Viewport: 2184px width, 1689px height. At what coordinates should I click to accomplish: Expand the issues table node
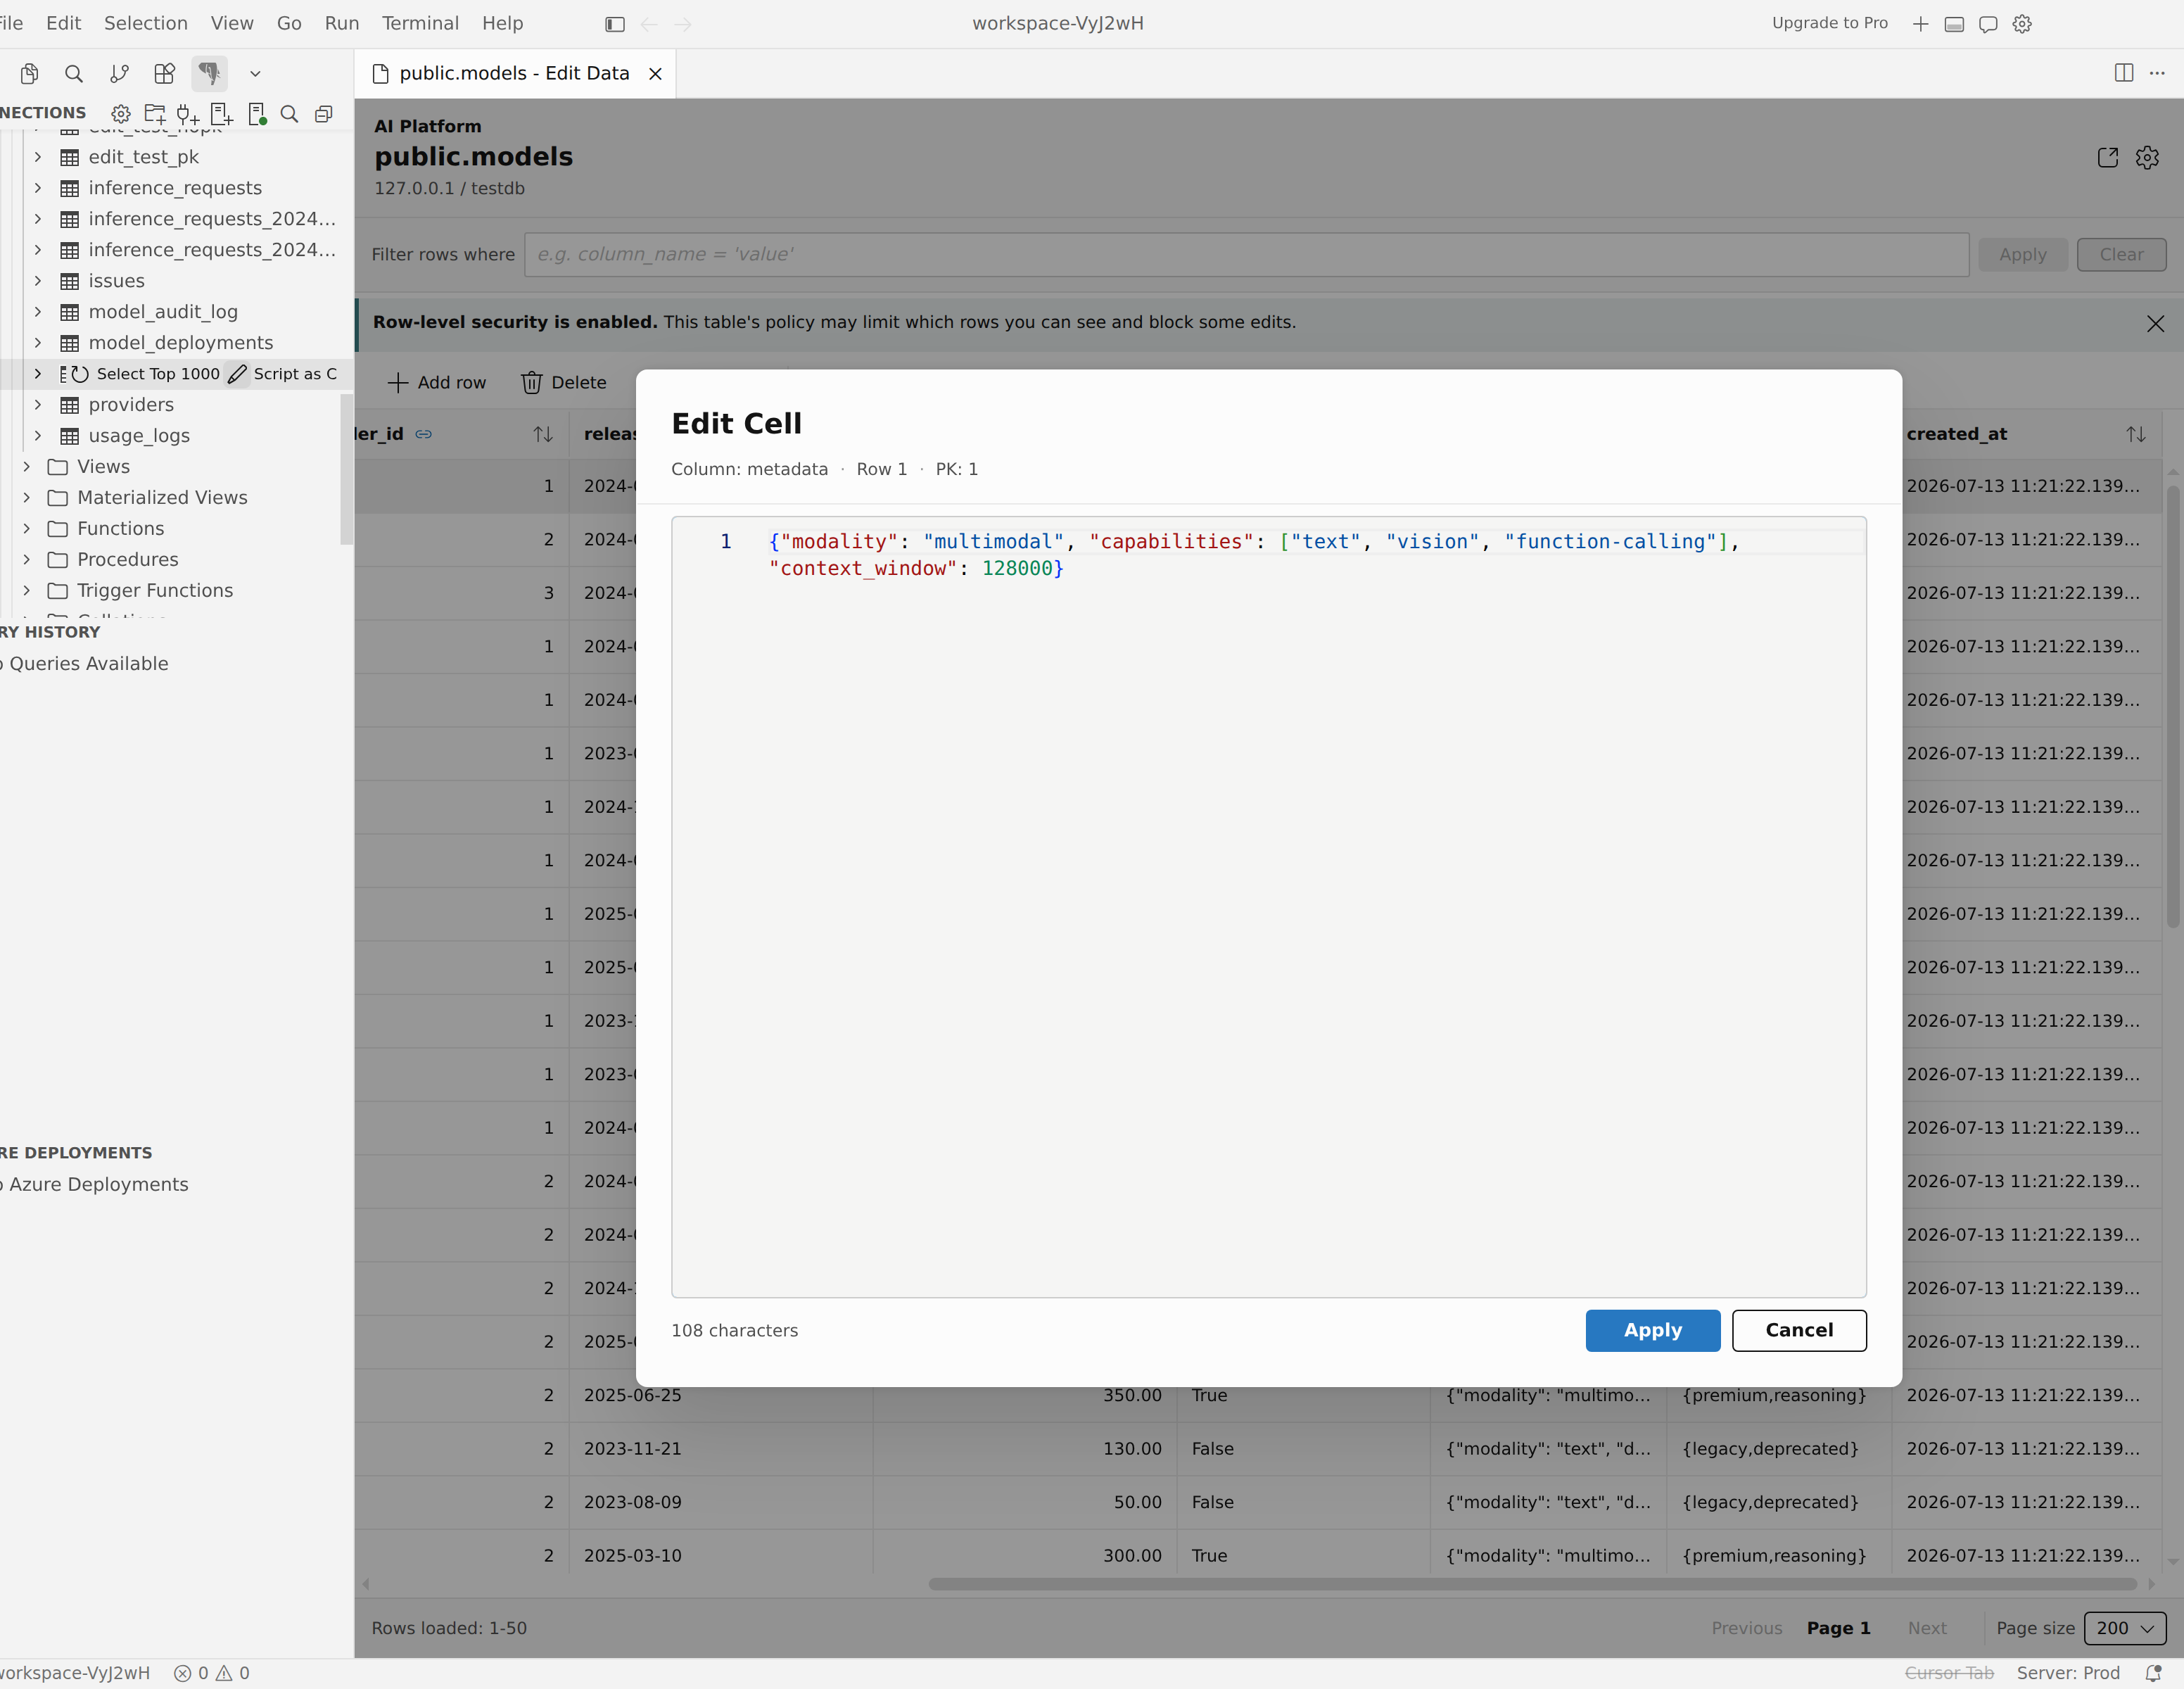click(x=38, y=281)
